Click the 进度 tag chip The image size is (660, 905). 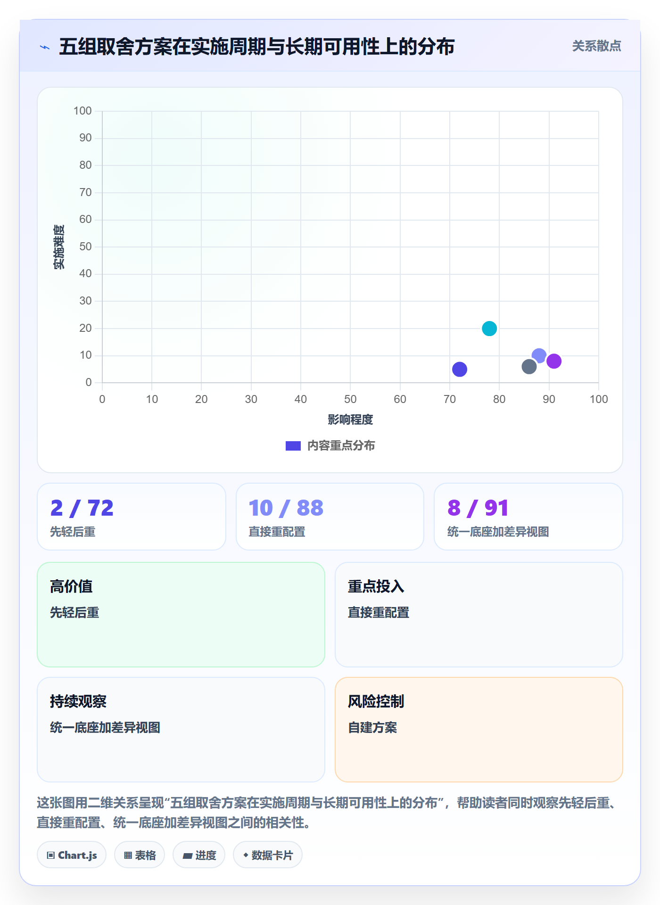(199, 855)
